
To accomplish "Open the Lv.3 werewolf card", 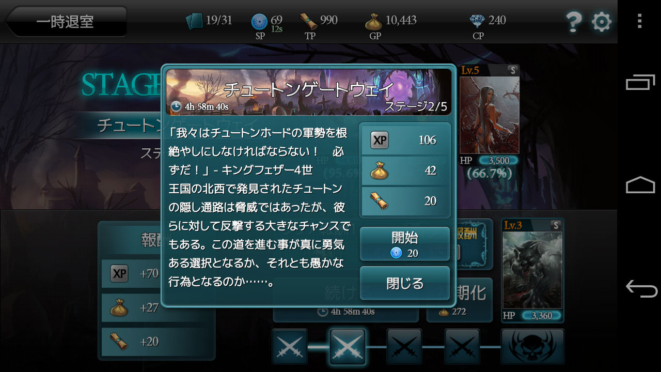I will click(x=532, y=270).
